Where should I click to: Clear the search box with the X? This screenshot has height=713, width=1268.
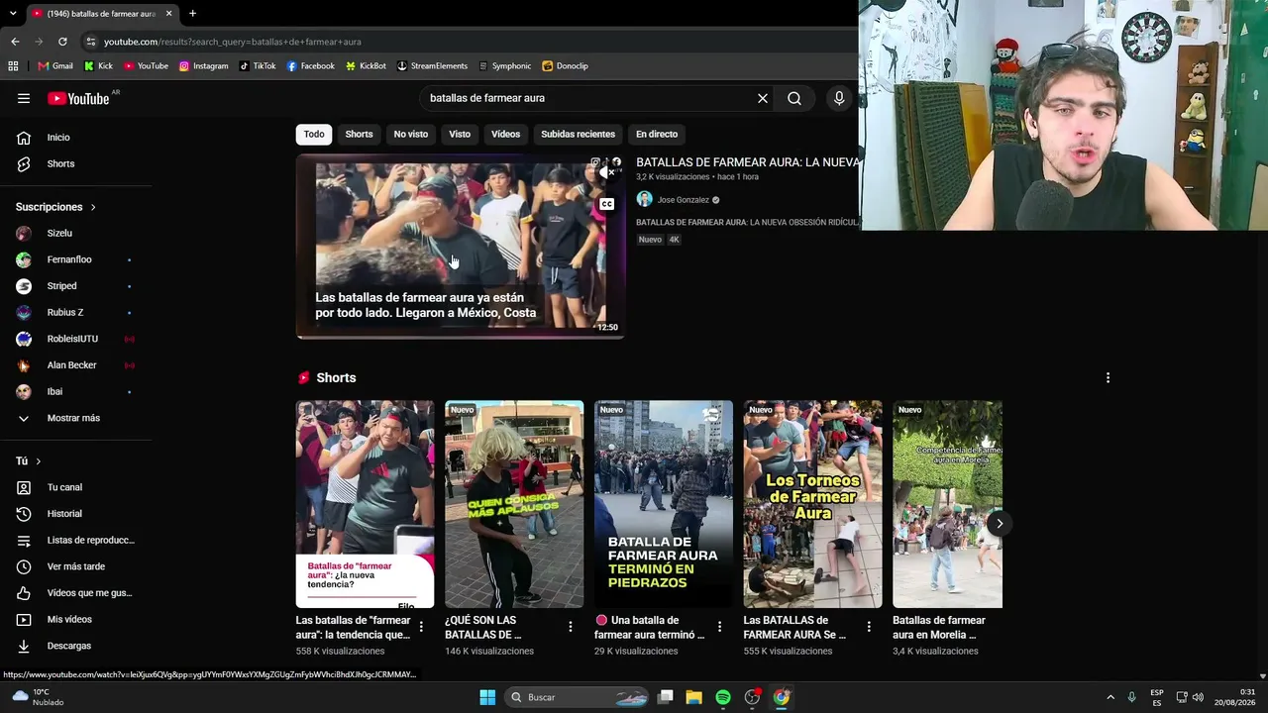pos(763,98)
